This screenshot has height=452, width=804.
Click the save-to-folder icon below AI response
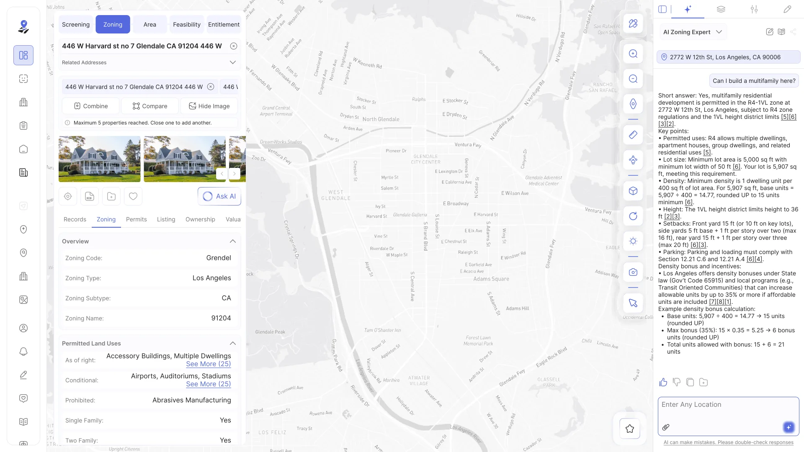pos(703,382)
